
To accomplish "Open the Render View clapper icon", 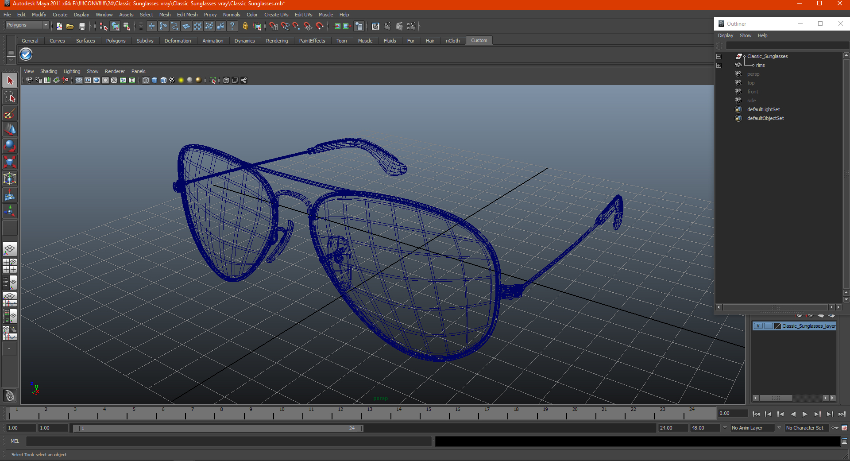I will pyautogui.click(x=375, y=26).
